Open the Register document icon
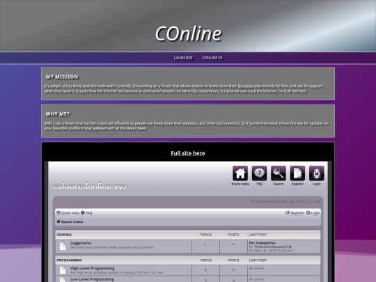 297,173
